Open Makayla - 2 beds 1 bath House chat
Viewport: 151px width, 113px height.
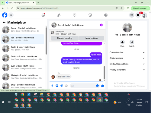click(x=23, y=77)
